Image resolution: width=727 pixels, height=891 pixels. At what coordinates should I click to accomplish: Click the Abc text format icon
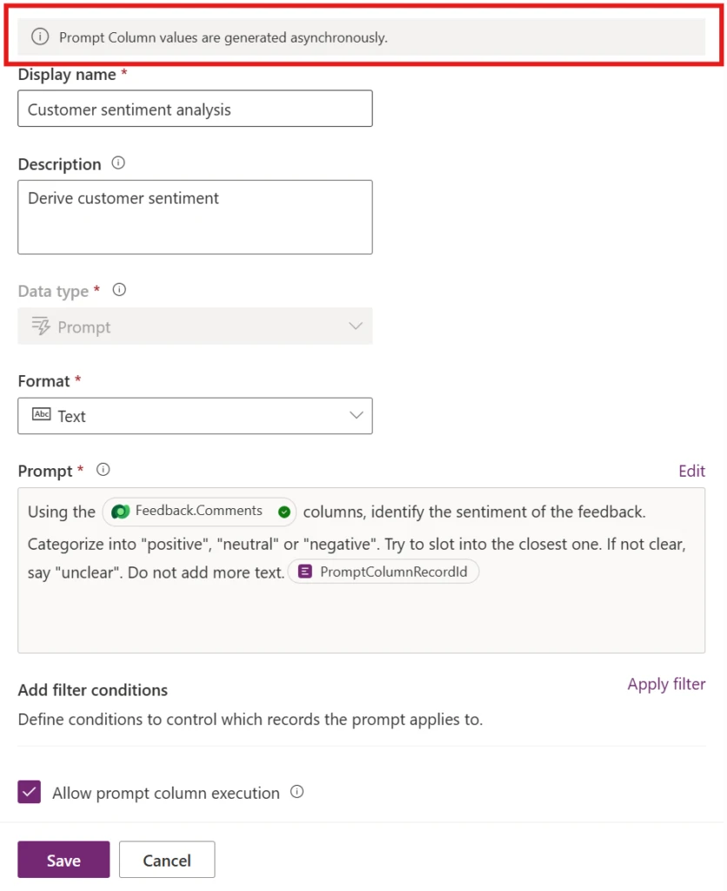tap(42, 414)
